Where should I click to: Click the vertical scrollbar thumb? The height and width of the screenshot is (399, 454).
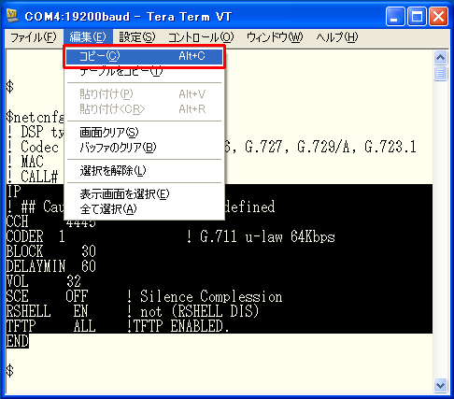click(x=440, y=73)
